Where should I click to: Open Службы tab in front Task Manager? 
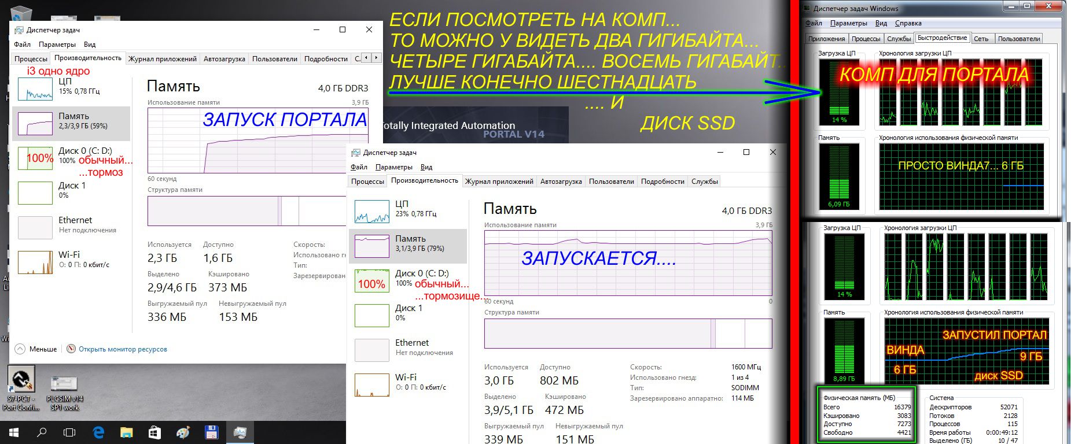705,181
